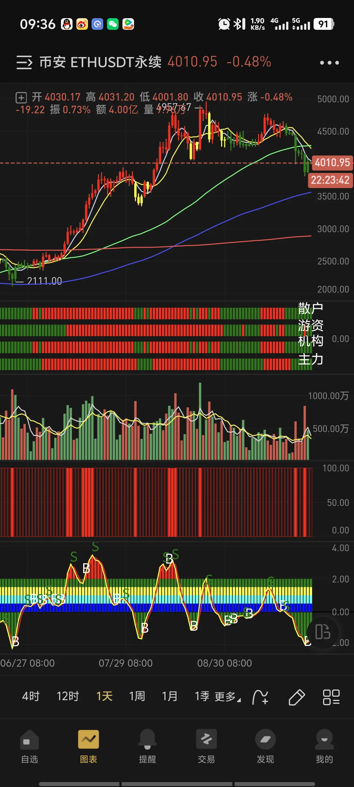The width and height of the screenshot is (354, 787).
Task: Expand the OHLC info plus icon
Action: (x=21, y=98)
